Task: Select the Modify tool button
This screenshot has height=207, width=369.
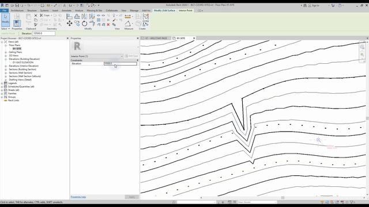Action: click(5, 20)
